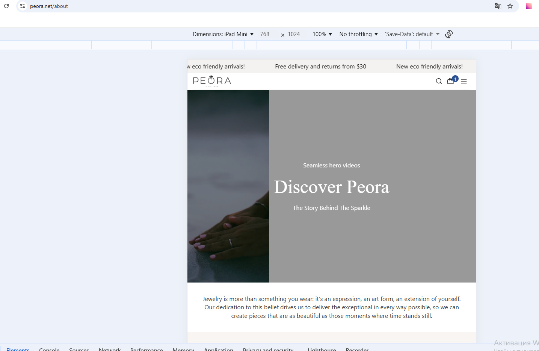Click the 'Seamless hero videos' text
539x351 pixels.
(x=332, y=166)
